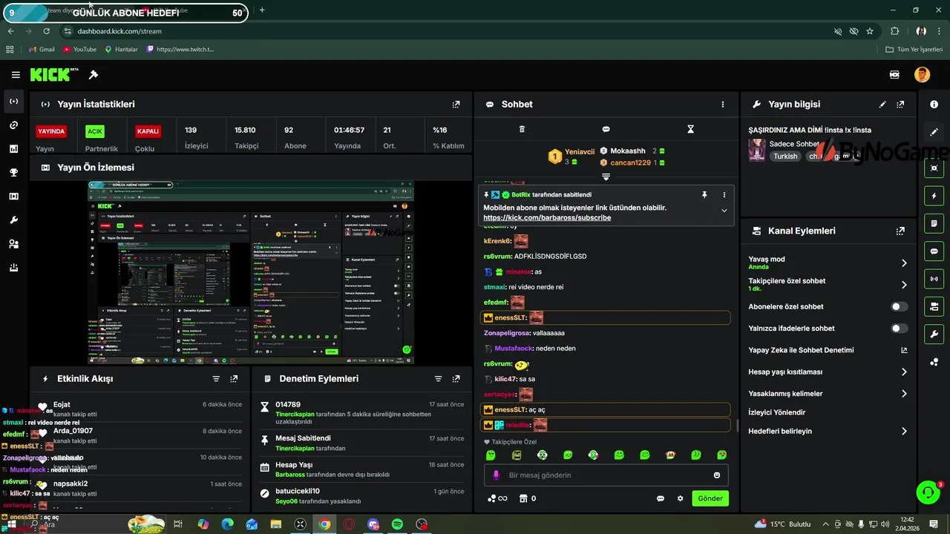950x534 pixels.
Task: Pop out the Etkinlik Akışı panel
Action: tap(234, 379)
